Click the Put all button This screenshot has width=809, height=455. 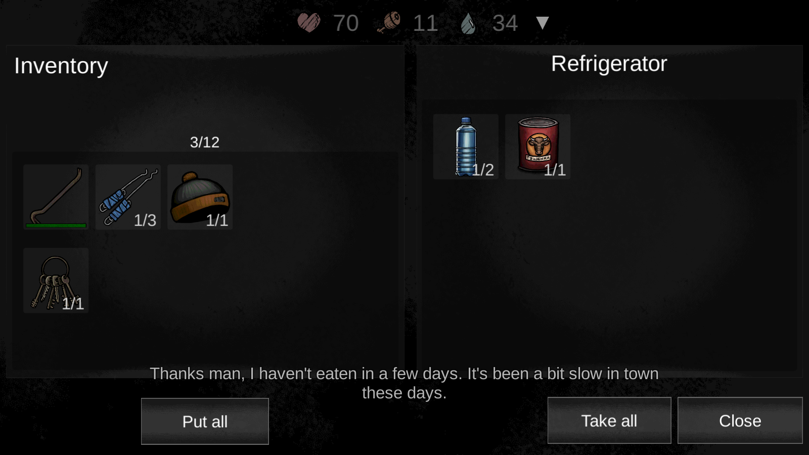click(205, 421)
